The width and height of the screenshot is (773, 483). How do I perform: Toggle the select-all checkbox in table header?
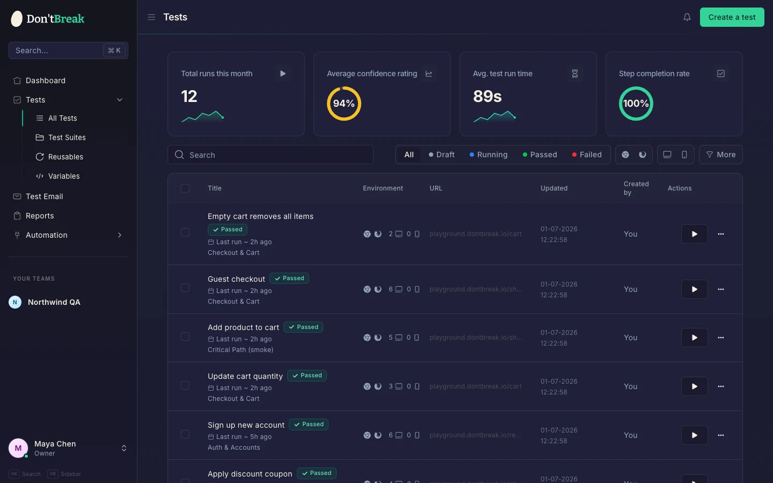[185, 188]
